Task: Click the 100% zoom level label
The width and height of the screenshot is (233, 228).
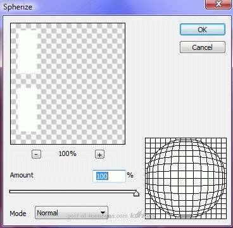Action: tap(68, 153)
